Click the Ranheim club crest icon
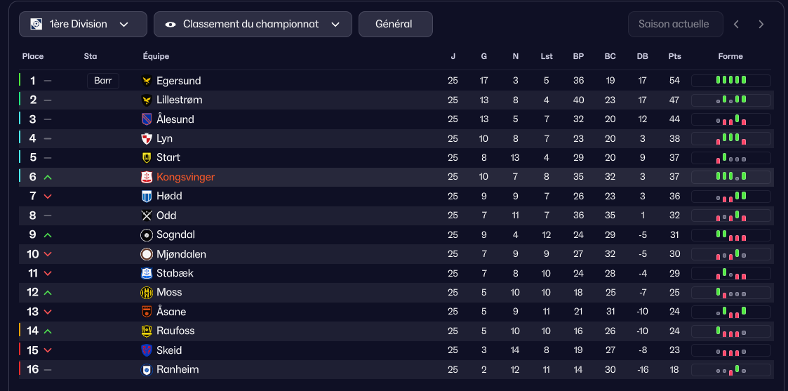 tap(147, 369)
